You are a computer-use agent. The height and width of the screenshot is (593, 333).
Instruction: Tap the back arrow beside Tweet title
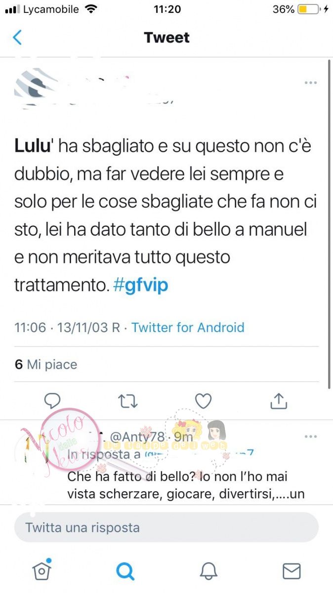pyautogui.click(x=17, y=38)
